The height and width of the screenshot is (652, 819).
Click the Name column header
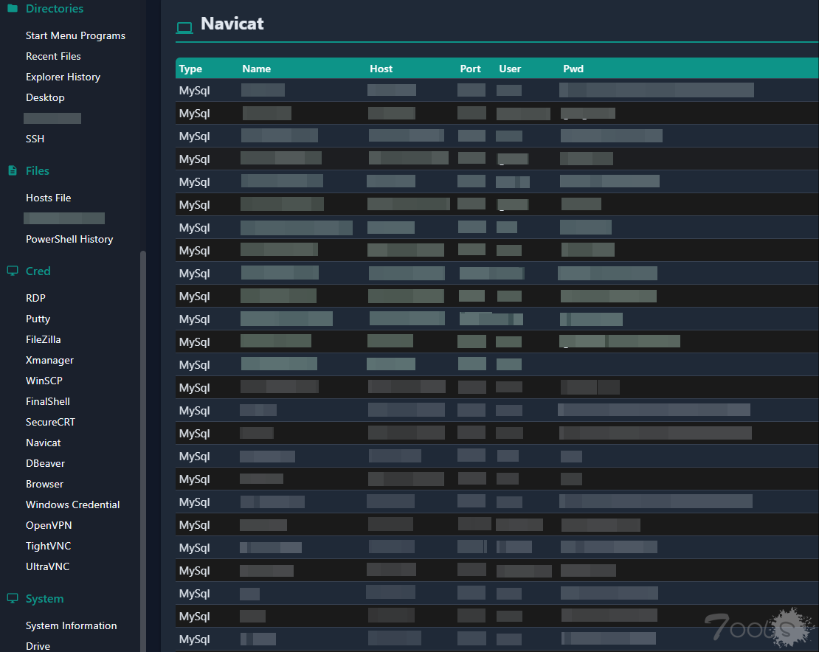(257, 69)
